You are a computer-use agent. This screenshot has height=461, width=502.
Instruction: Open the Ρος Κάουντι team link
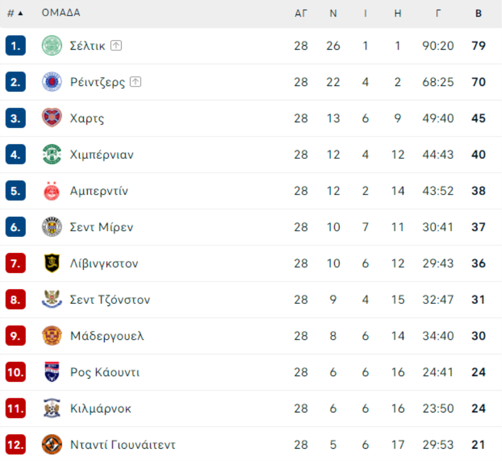[105, 372]
